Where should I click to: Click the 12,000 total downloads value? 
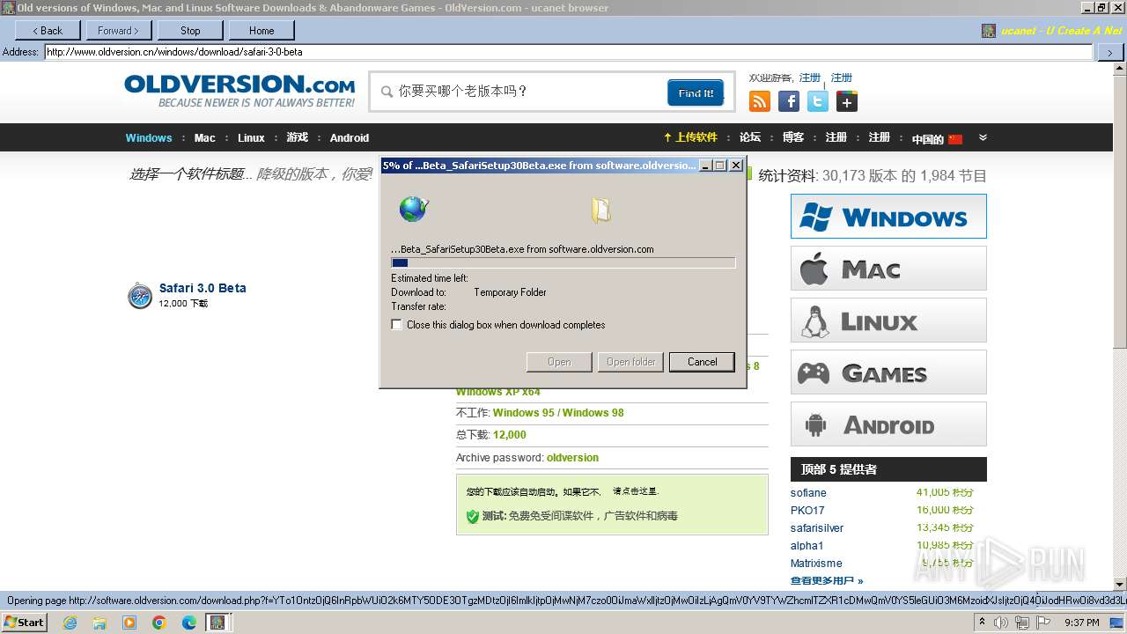point(510,435)
